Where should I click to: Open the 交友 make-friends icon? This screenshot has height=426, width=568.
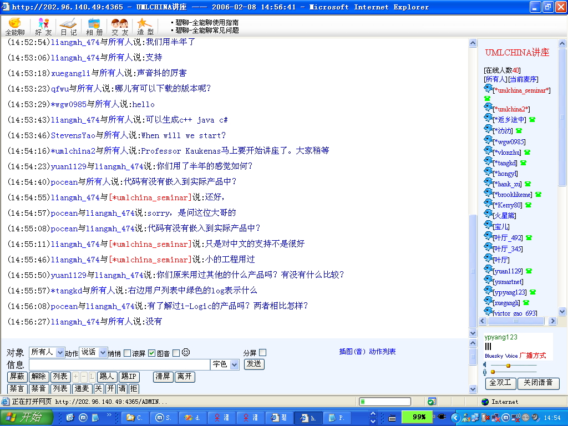pos(120,27)
